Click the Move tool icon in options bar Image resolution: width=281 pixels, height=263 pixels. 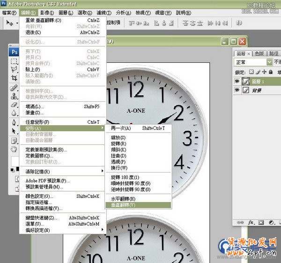pyautogui.click(x=8, y=22)
